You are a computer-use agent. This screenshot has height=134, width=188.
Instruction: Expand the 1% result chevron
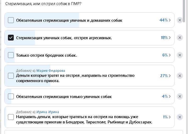(167, 117)
